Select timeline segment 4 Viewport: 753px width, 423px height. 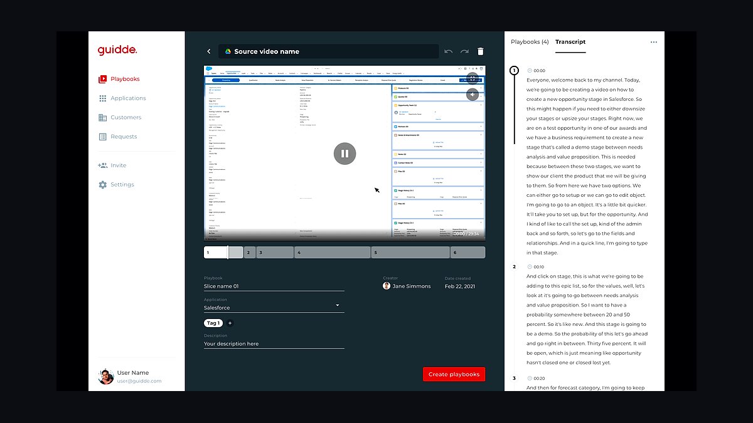[x=333, y=253]
